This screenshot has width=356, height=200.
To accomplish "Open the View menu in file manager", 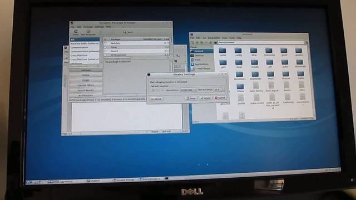I will [225, 38].
